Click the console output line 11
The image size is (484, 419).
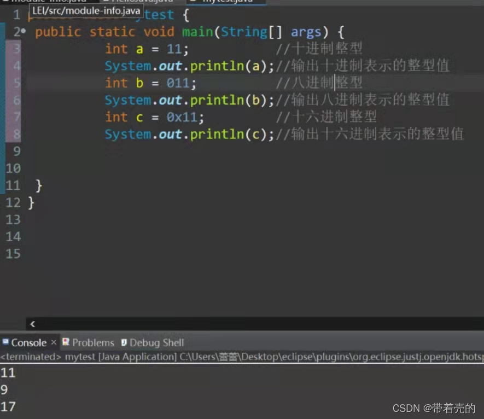(8, 373)
